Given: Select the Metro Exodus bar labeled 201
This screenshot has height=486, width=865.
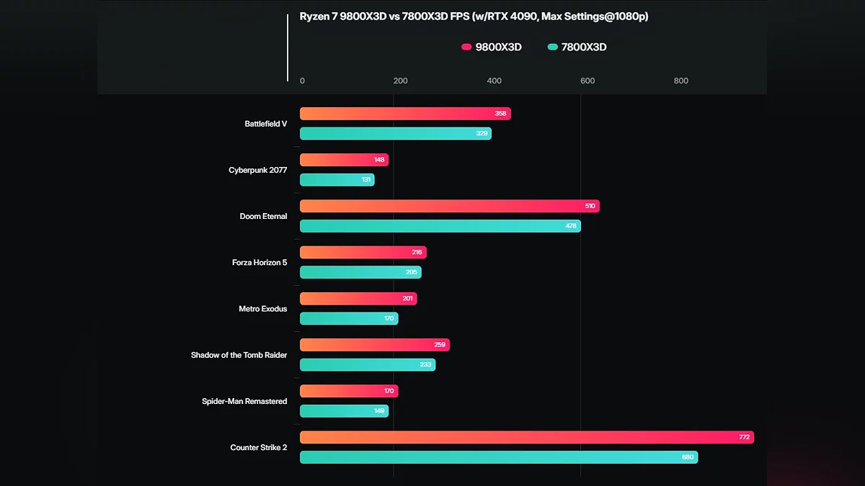Looking at the screenshot, I should [x=358, y=299].
